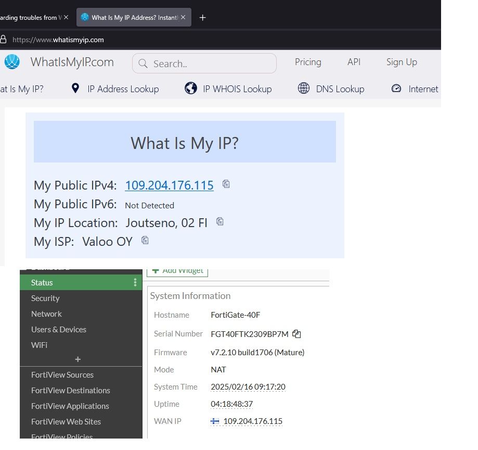This screenshot has height=450, width=478.
Task: Click the IP Address Lookup pin icon
Action: (75, 88)
